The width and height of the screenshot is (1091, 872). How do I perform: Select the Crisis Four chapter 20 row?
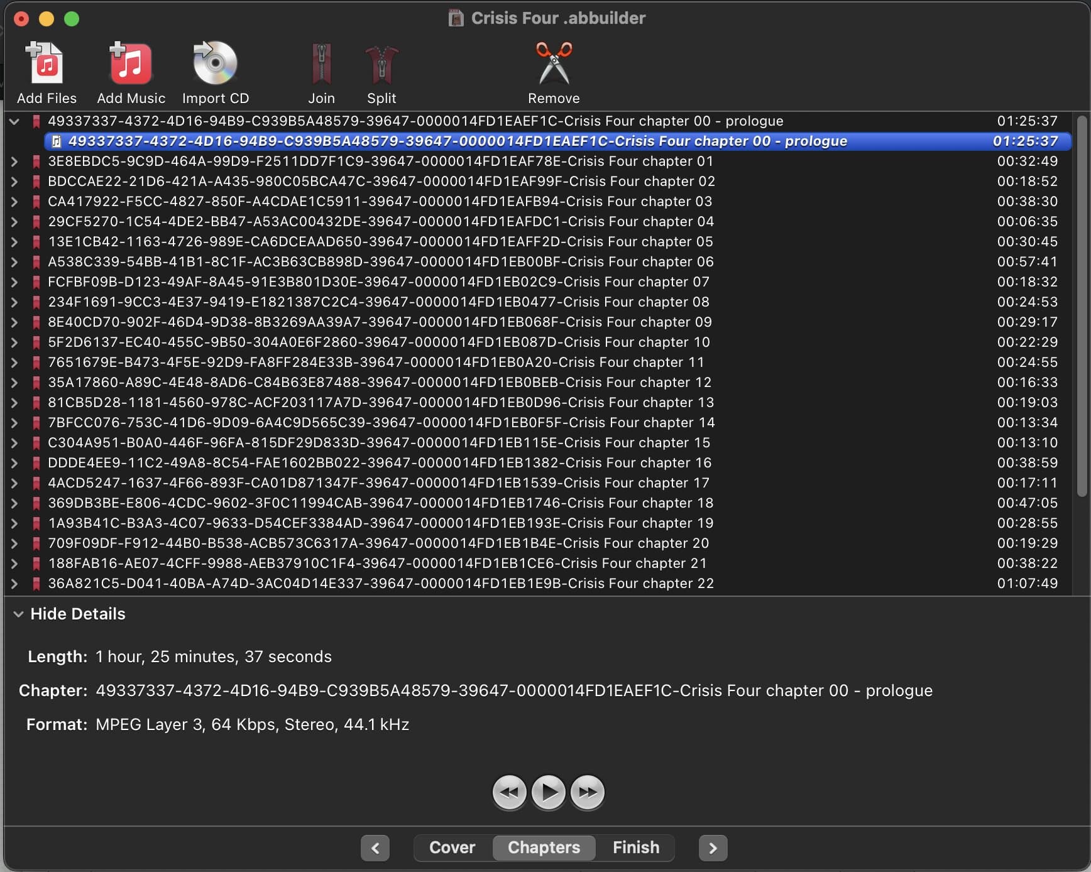[x=539, y=543]
